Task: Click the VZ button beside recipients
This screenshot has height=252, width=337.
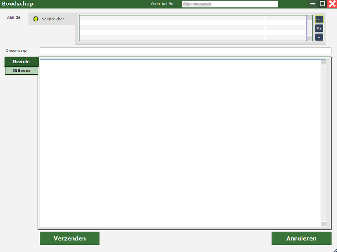Action: 319,28
